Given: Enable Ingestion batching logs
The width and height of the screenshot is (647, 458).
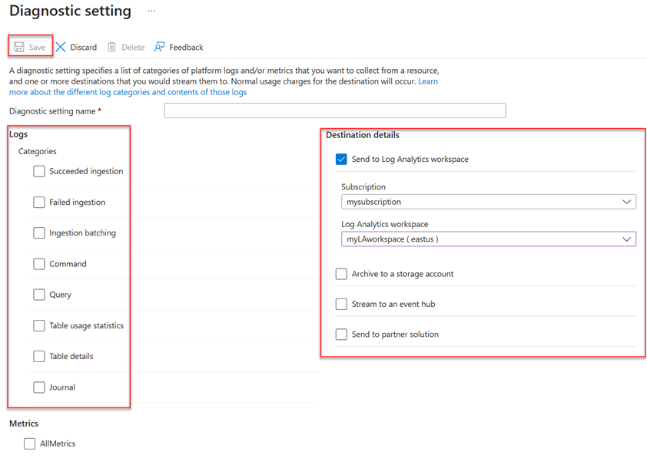Looking at the screenshot, I should [38, 232].
